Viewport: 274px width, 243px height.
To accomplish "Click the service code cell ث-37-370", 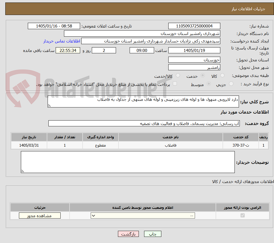I will tap(241, 145).
